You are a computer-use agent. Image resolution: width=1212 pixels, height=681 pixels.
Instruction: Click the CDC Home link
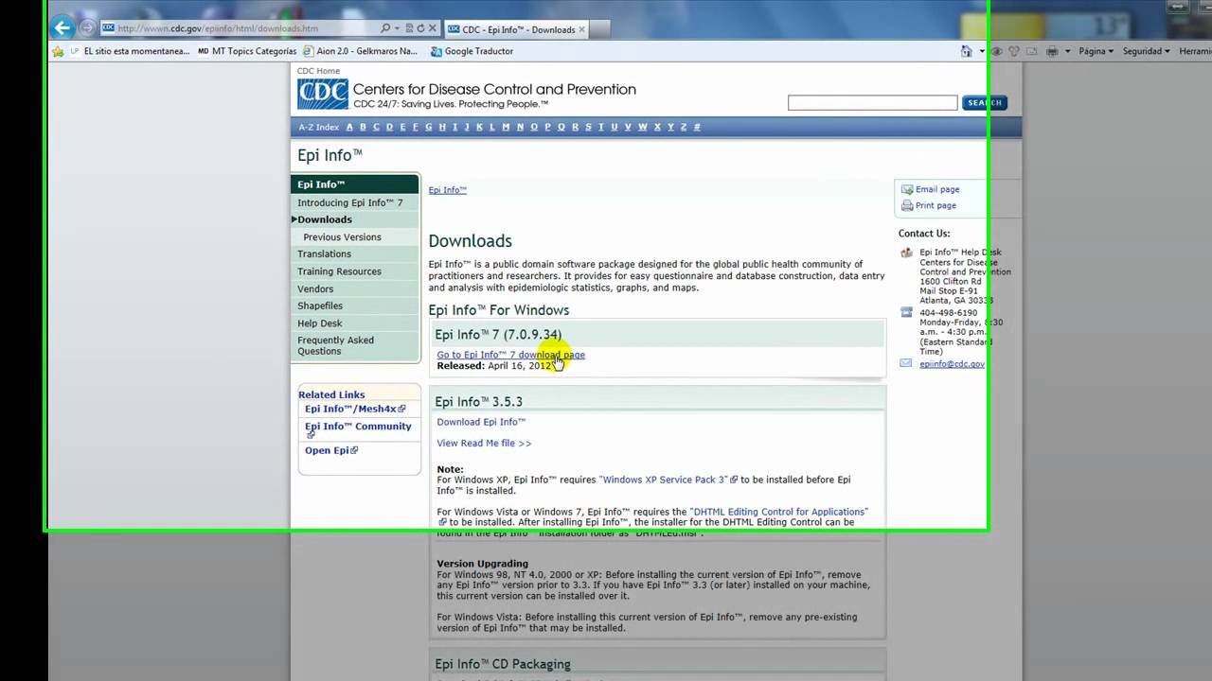coord(318,71)
